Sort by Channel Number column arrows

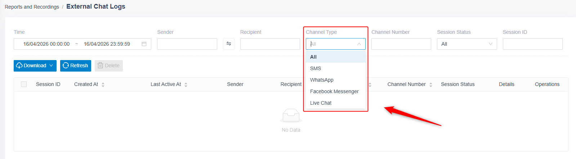point(431,85)
